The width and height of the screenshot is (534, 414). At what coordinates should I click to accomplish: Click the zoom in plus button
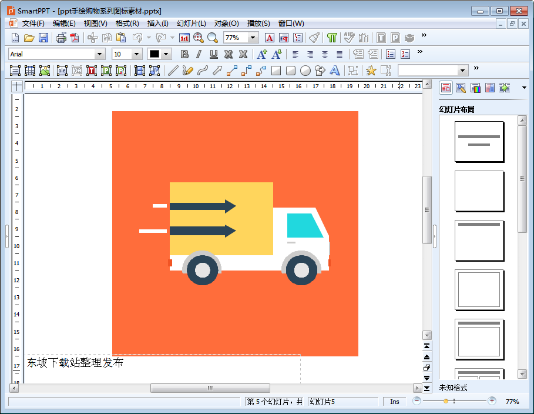[492, 401]
